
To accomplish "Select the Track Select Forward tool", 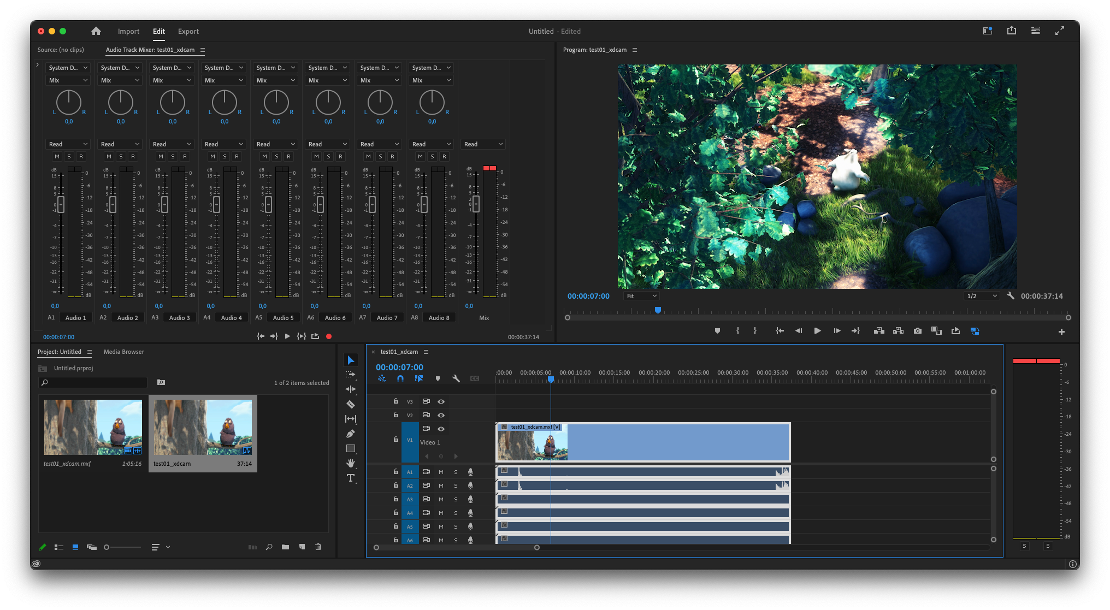I will pyautogui.click(x=351, y=375).
